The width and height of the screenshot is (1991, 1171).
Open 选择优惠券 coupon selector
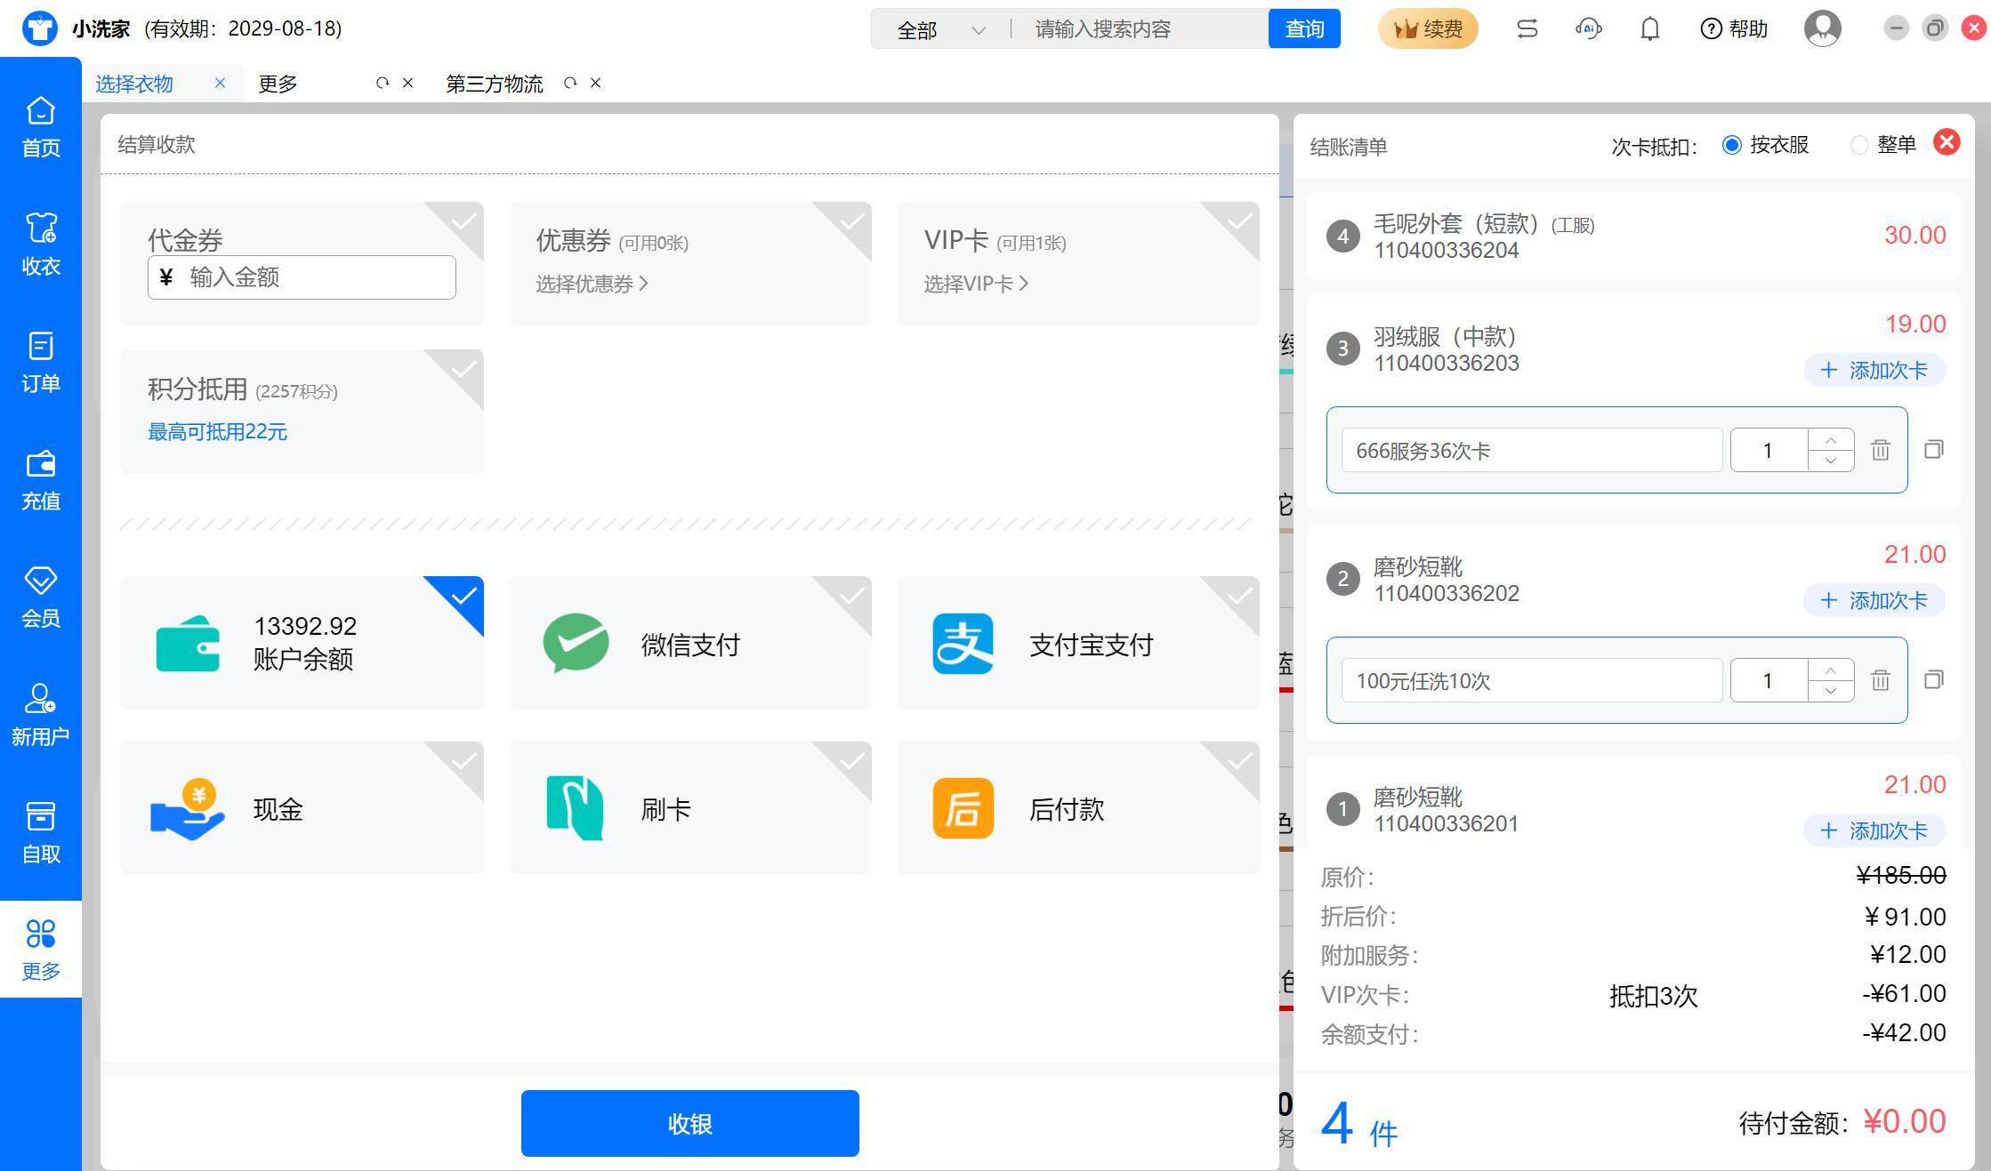click(x=592, y=284)
